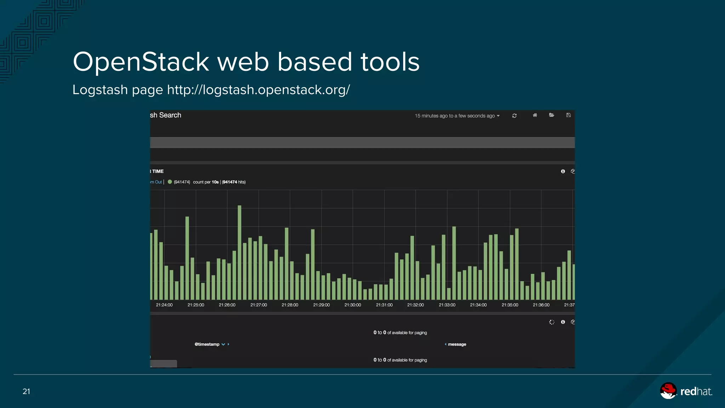This screenshot has width=725, height=408.
Task: Move @timestamp column right arrow
Action: tap(228, 344)
